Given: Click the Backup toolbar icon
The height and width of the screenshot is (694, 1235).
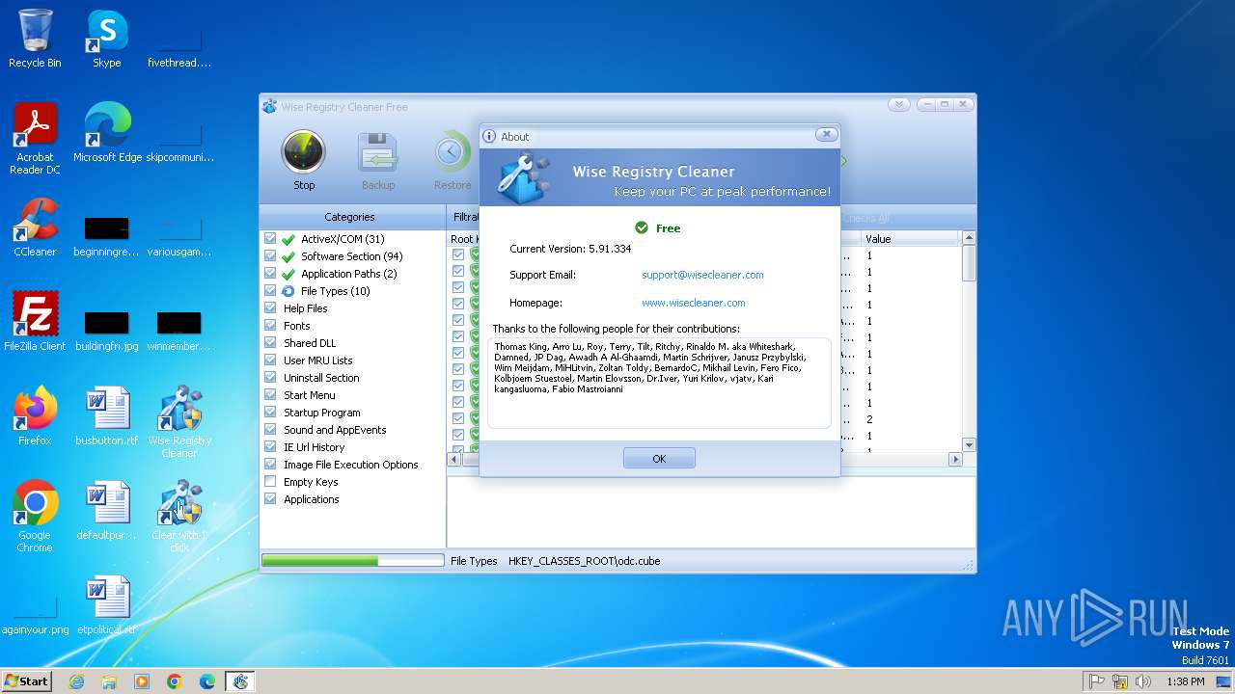Looking at the screenshot, I should (377, 153).
